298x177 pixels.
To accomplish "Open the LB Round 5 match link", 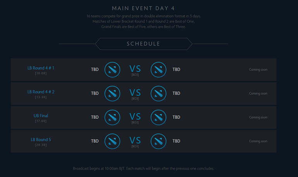I will (41, 140).
